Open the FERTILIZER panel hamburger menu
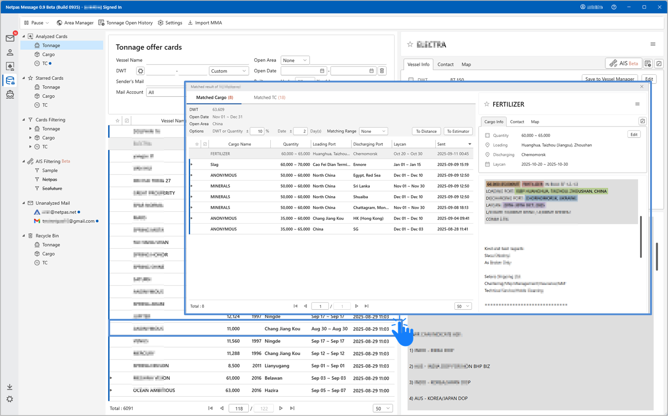This screenshot has height=416, width=668. (x=637, y=104)
